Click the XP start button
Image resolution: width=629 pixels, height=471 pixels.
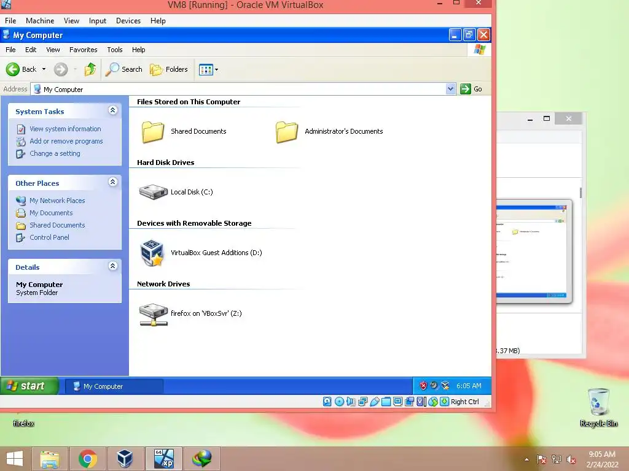click(29, 386)
